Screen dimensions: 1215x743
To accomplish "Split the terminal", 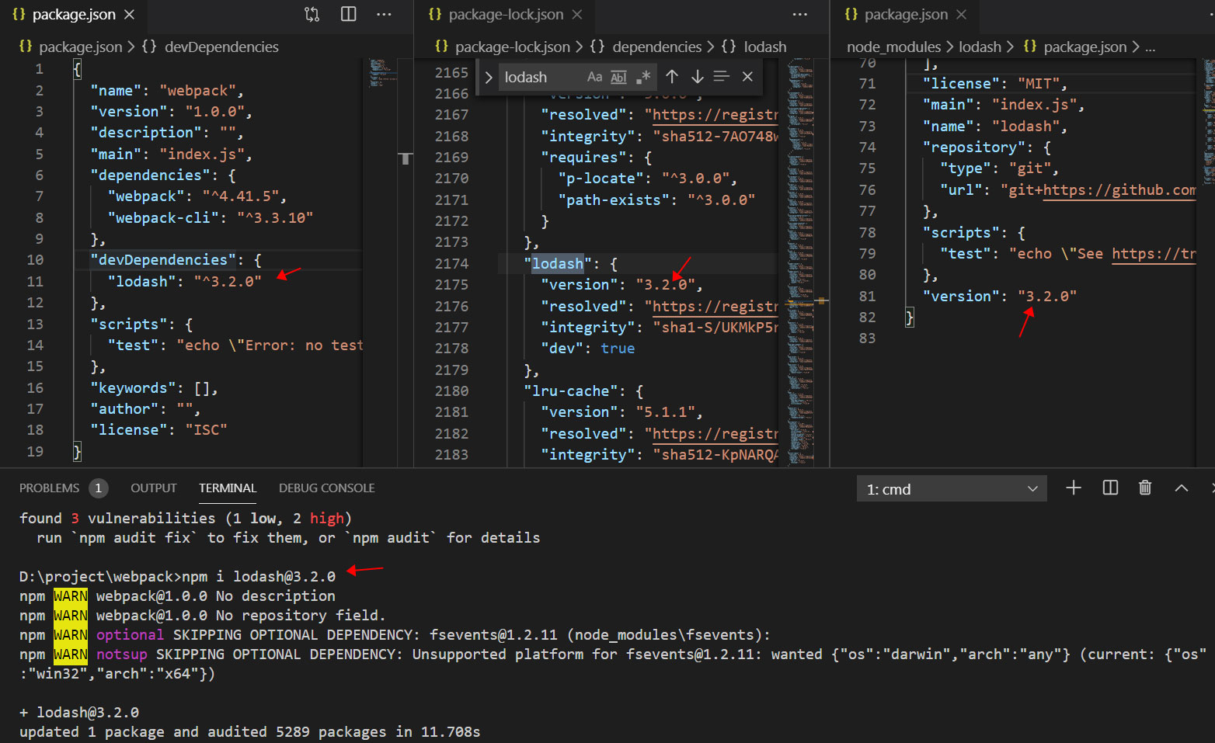I will [x=1110, y=488].
